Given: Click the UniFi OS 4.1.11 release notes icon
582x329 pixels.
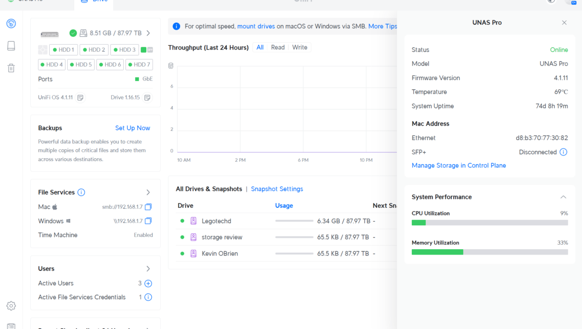Looking at the screenshot, I should (x=80, y=97).
